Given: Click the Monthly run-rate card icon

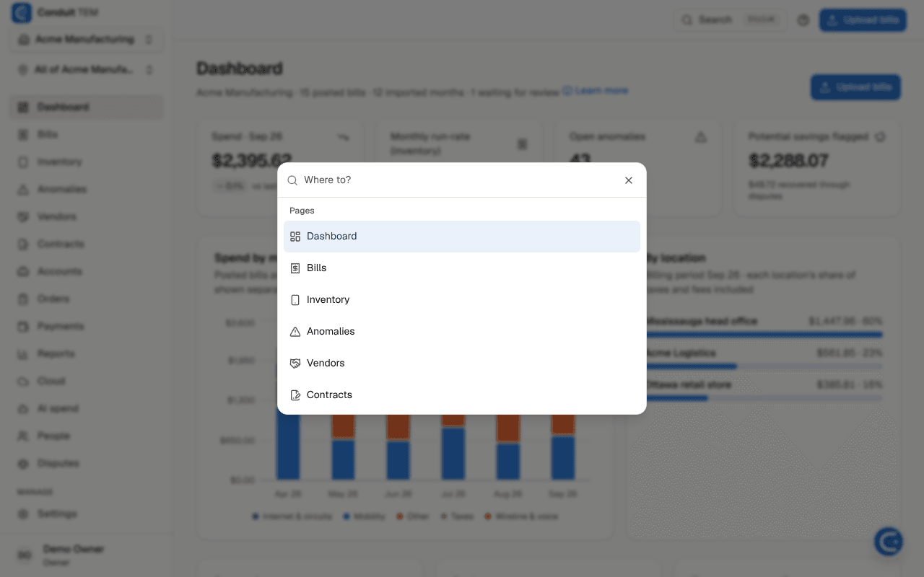Looking at the screenshot, I should point(523,144).
